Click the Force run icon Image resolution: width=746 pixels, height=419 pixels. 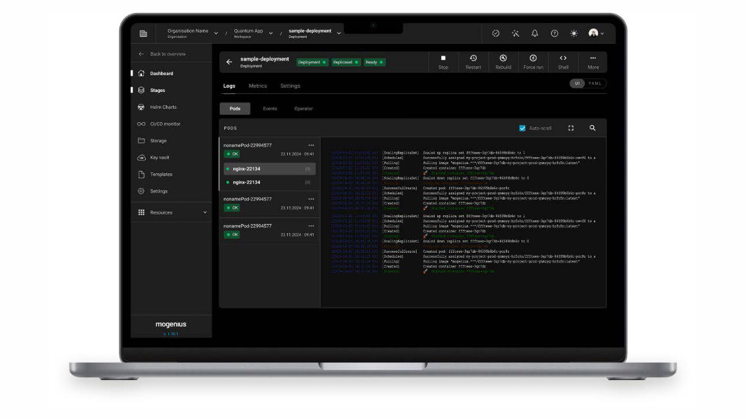coord(532,62)
